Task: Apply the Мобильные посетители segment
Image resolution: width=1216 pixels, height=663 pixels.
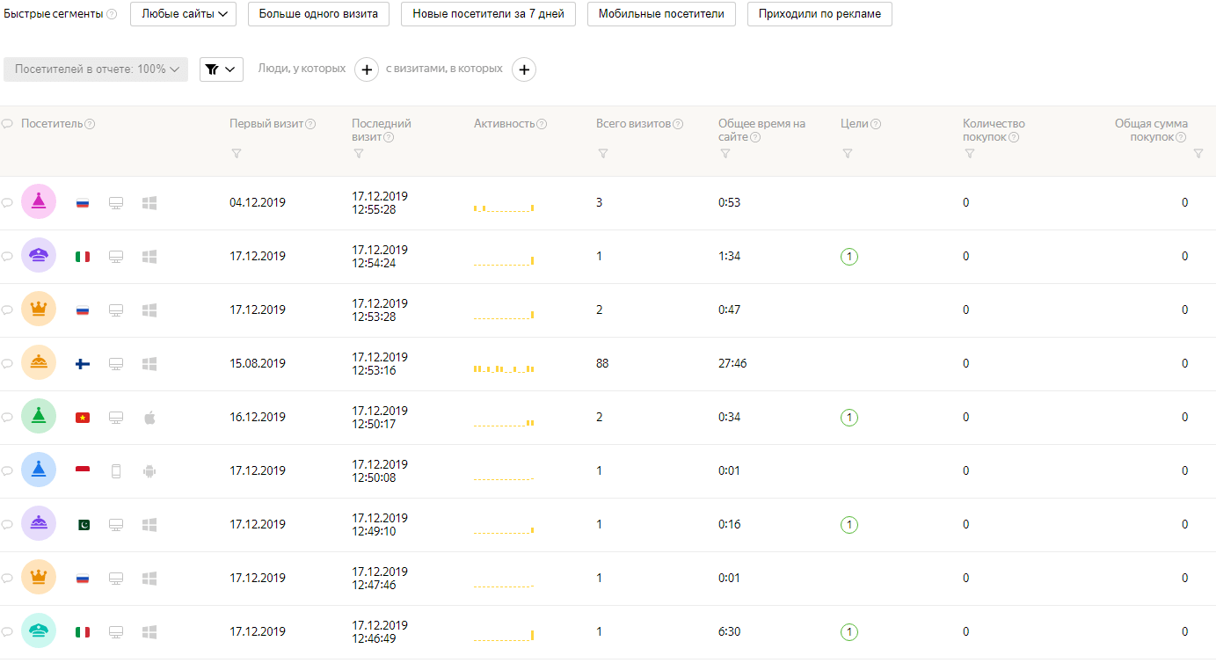Action: (x=661, y=14)
